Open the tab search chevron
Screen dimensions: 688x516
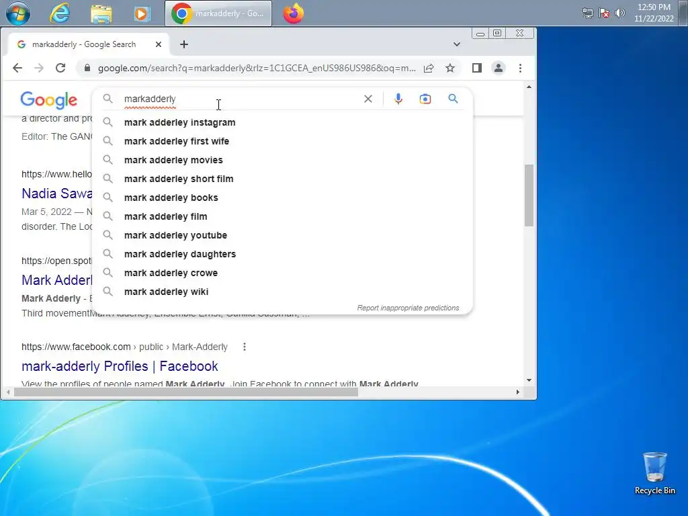[x=457, y=44]
